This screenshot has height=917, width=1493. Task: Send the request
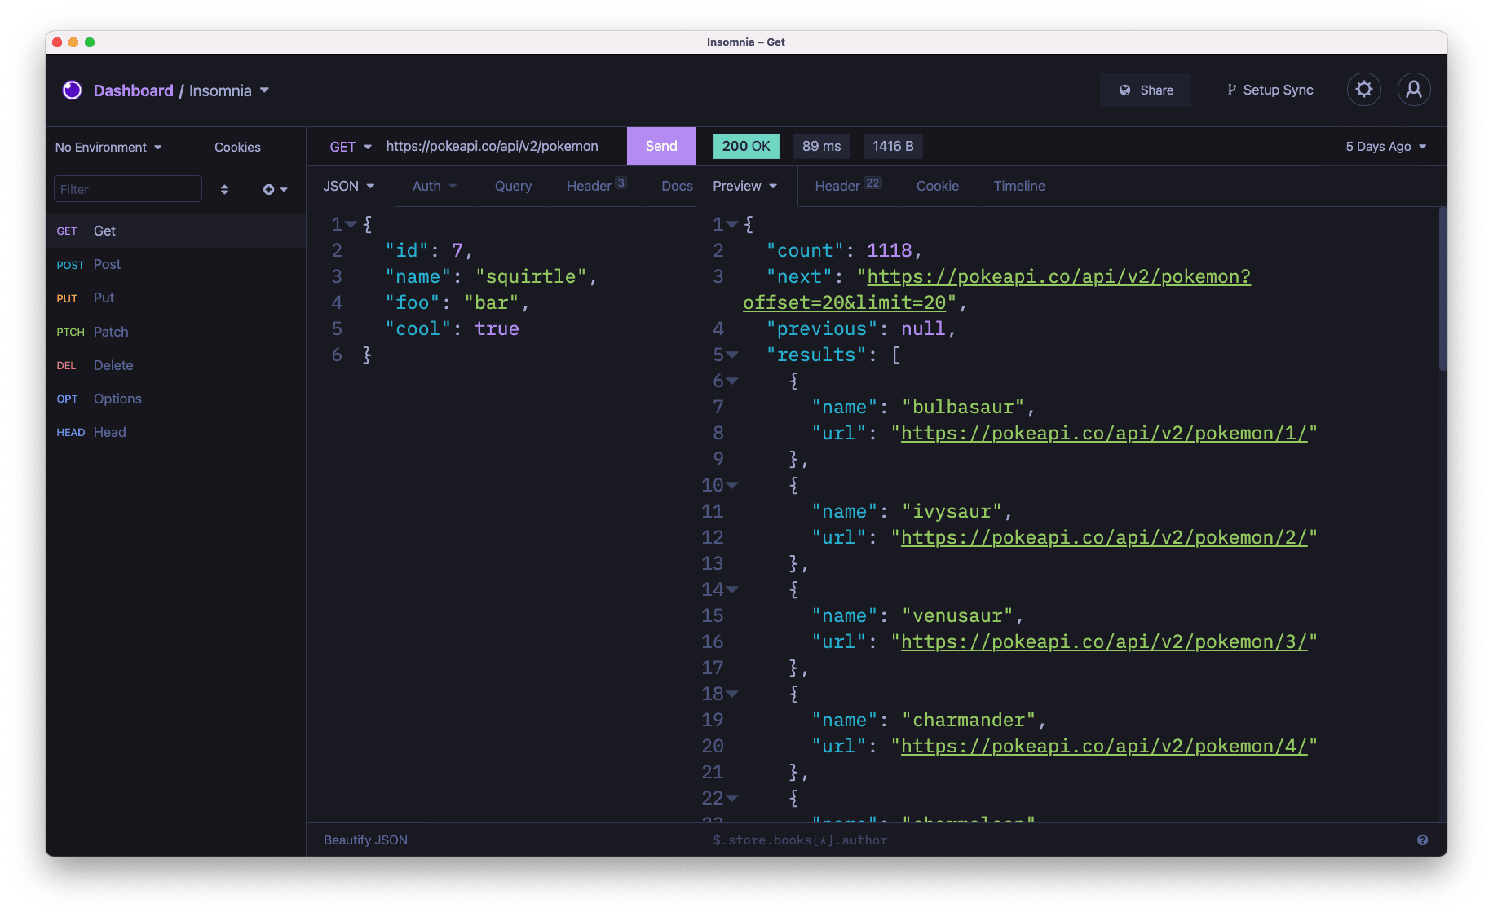[661, 146]
